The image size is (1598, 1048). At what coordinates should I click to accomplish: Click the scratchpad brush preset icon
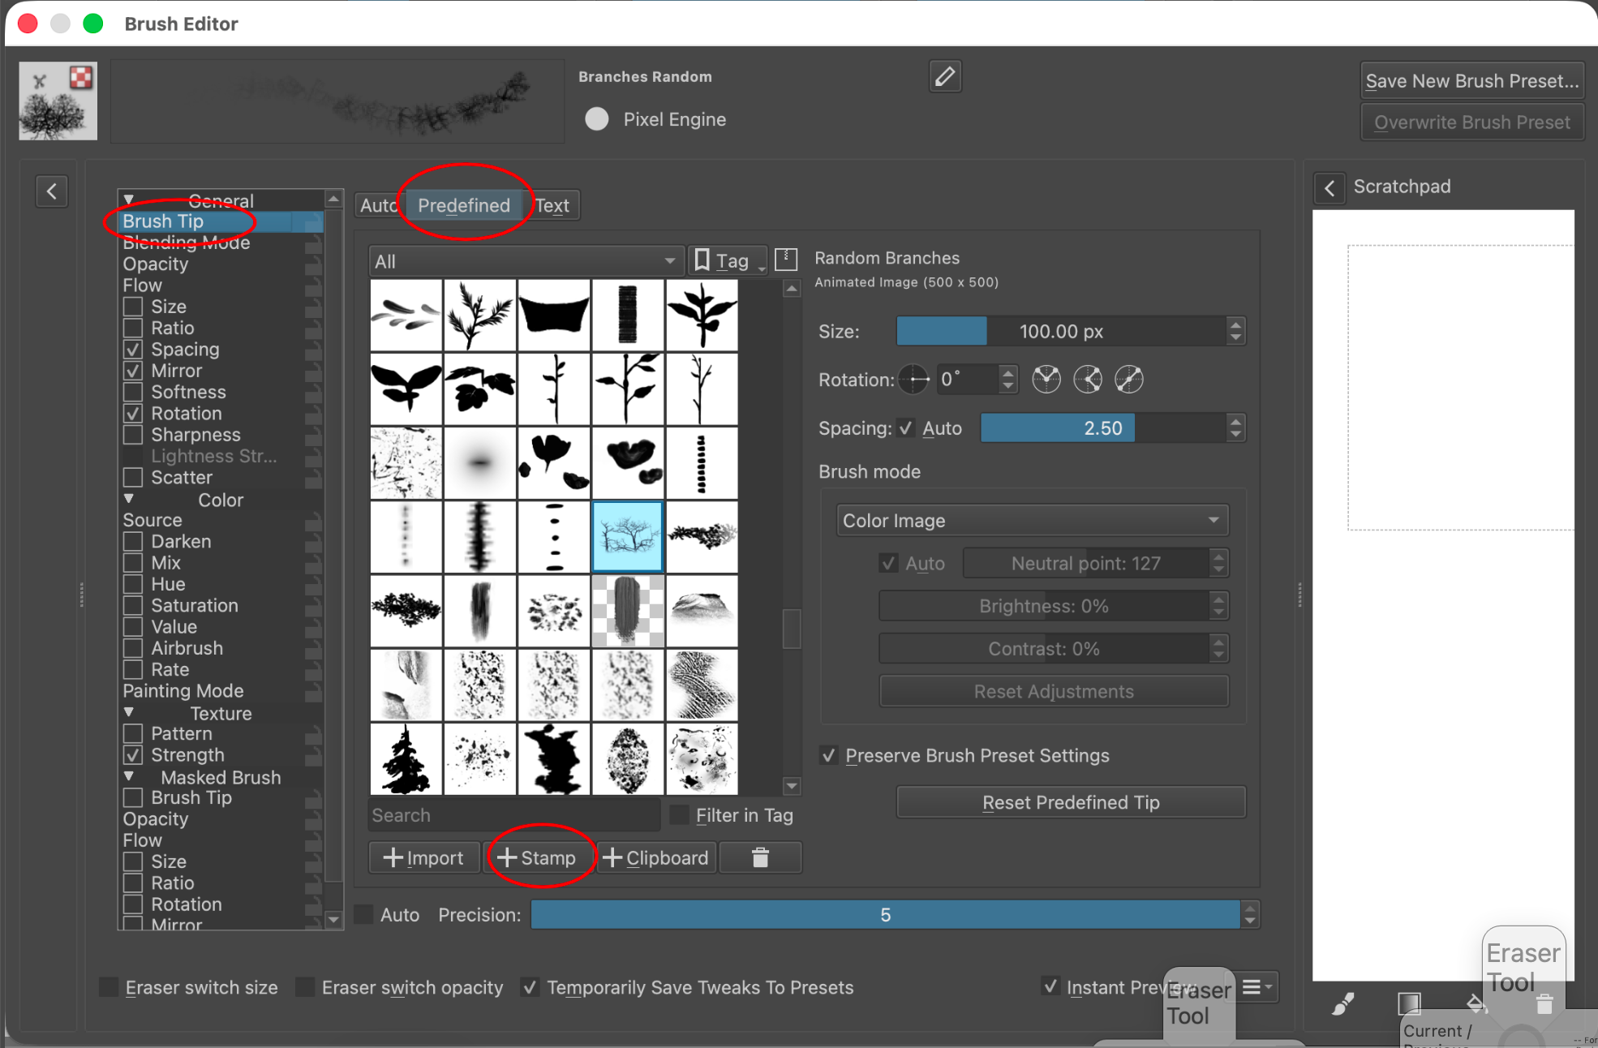(1343, 1004)
